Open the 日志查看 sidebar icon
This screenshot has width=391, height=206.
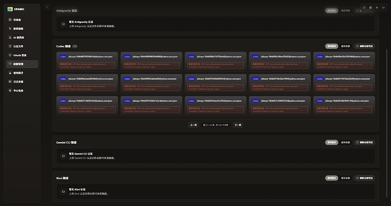tap(10, 81)
